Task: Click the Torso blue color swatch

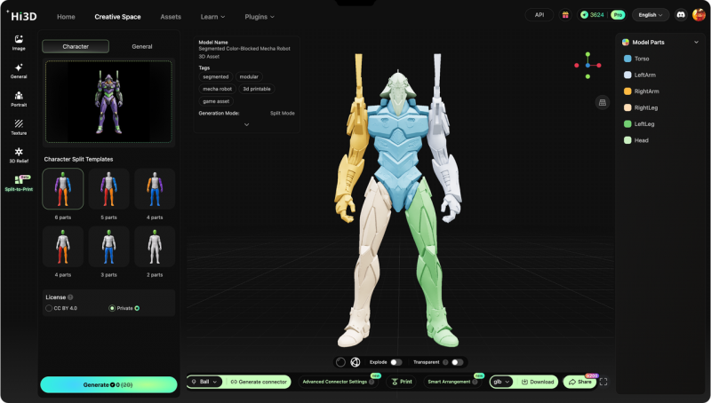Action: (627, 59)
